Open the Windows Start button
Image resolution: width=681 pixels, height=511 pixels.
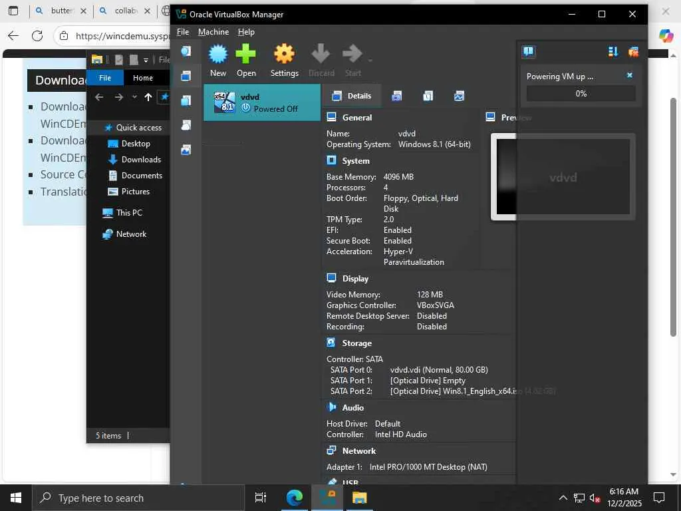(x=16, y=498)
